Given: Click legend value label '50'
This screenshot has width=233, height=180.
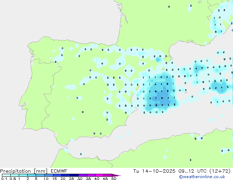Looking at the screenshot, I should click(114, 179).
